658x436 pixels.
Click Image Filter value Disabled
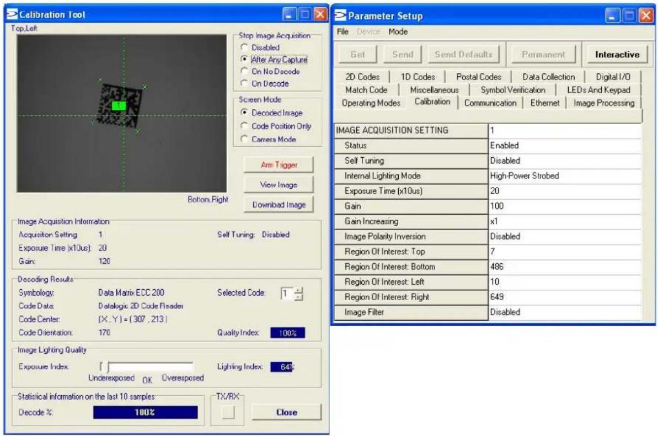(565, 312)
